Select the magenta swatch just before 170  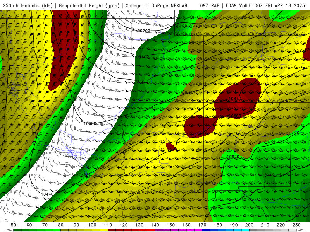[198, 230]
